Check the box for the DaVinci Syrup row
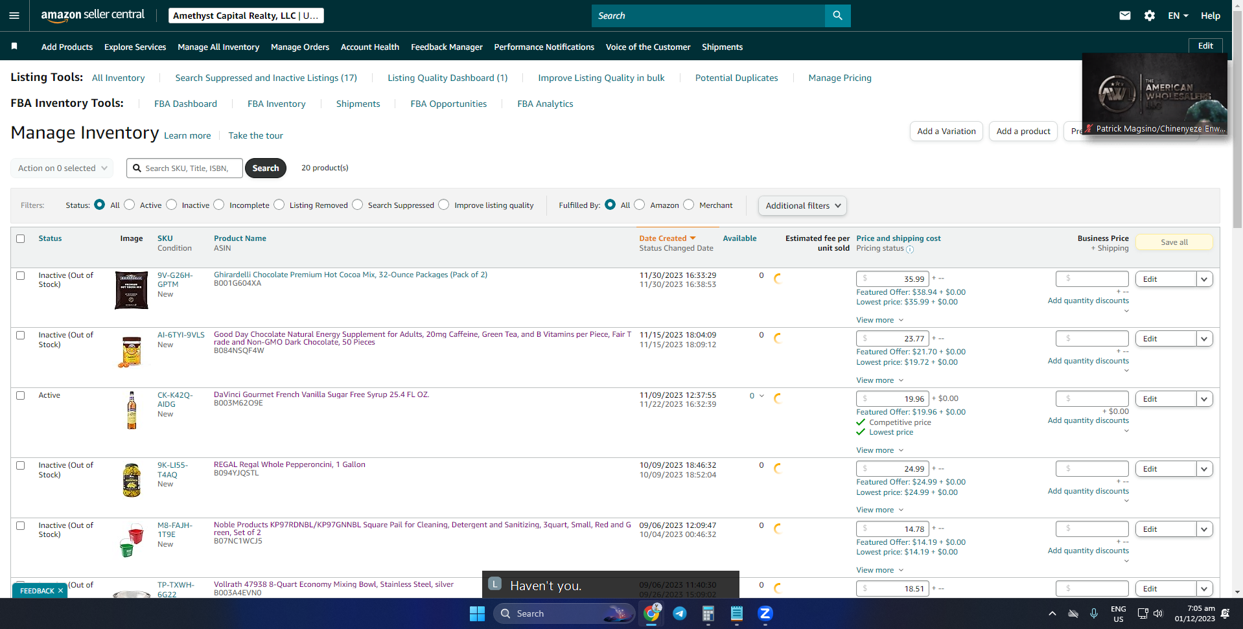This screenshot has height=629, width=1243. pyautogui.click(x=21, y=395)
